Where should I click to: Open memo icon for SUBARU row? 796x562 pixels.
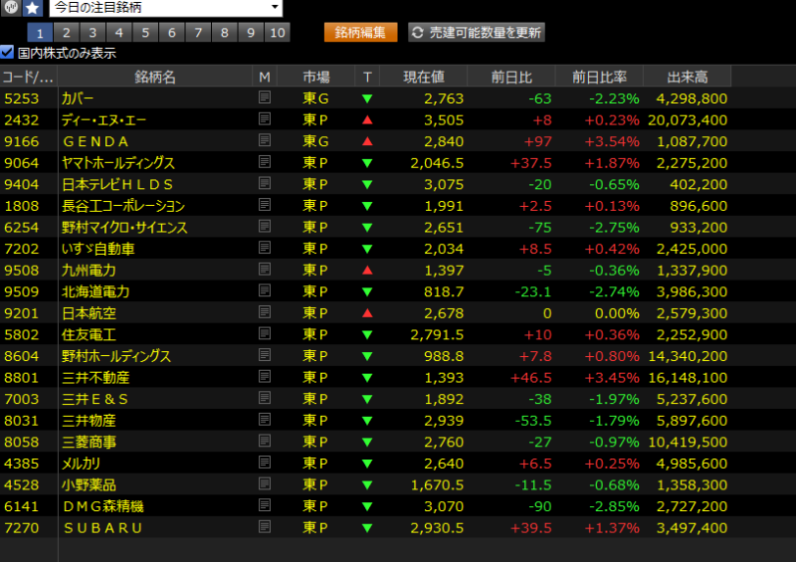coord(265,527)
